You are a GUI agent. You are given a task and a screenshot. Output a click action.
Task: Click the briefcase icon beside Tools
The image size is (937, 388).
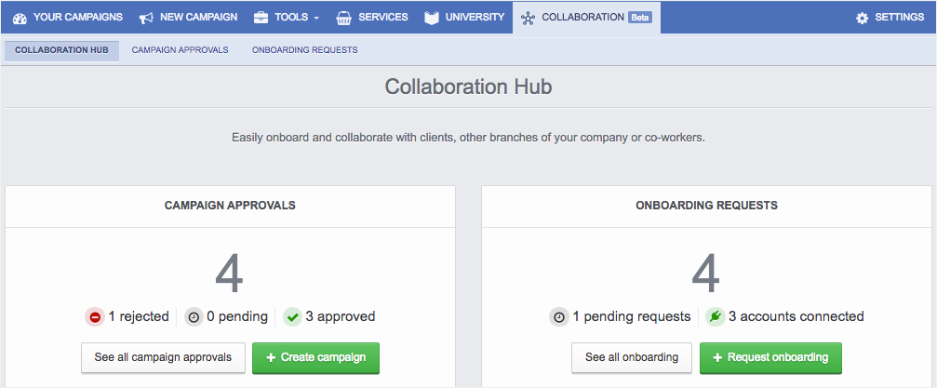coord(261,18)
